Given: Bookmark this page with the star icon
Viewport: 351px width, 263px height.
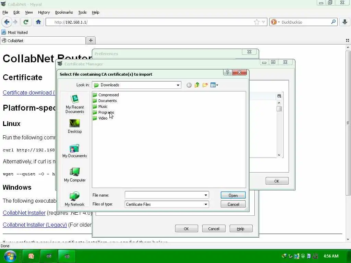Looking at the screenshot, I should 256,22.
